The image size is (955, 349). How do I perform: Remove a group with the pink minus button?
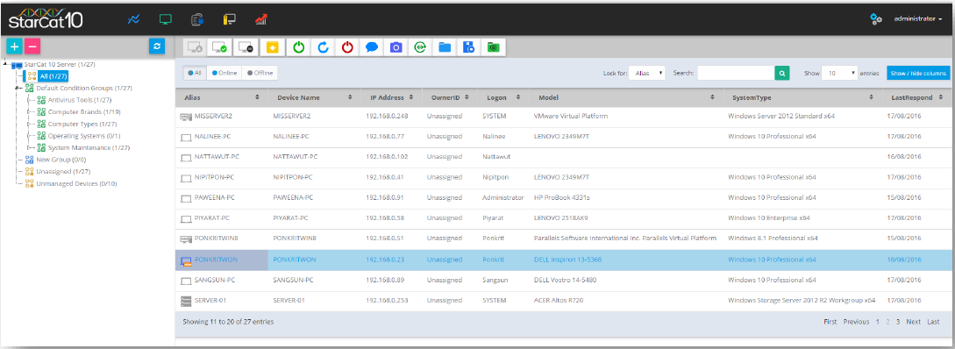(32, 46)
